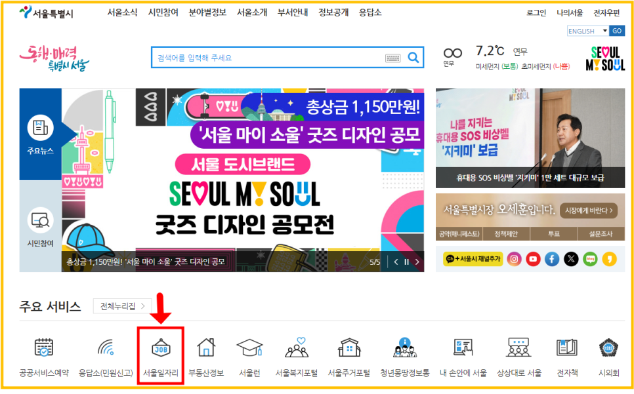Open 서울주거포털 building icon
634x394 pixels.
[349, 347]
